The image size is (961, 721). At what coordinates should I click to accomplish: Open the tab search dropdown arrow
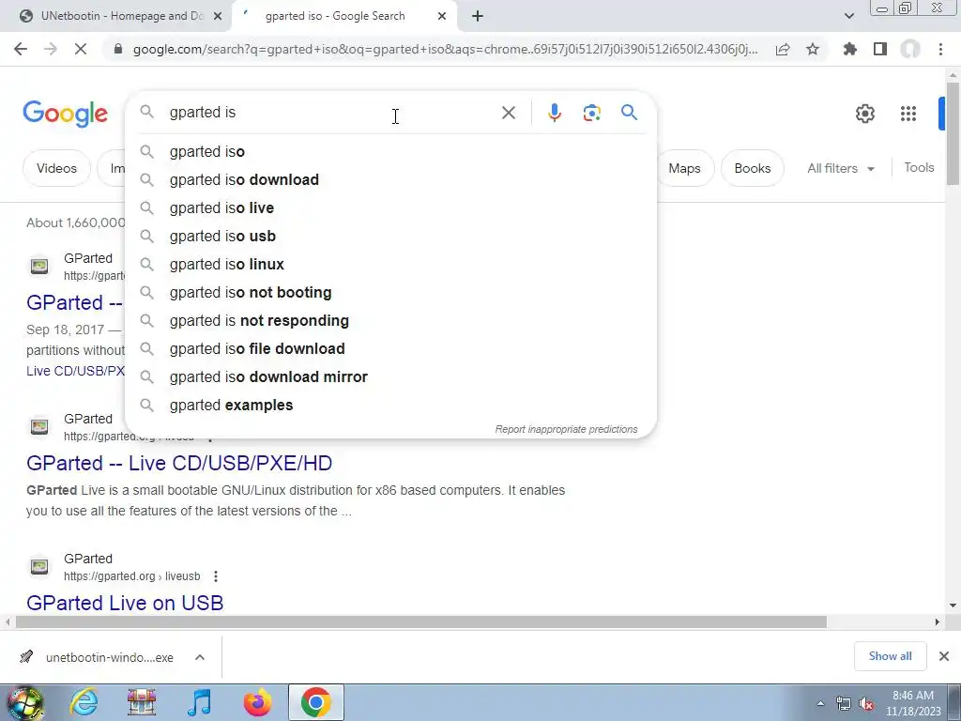tap(848, 16)
